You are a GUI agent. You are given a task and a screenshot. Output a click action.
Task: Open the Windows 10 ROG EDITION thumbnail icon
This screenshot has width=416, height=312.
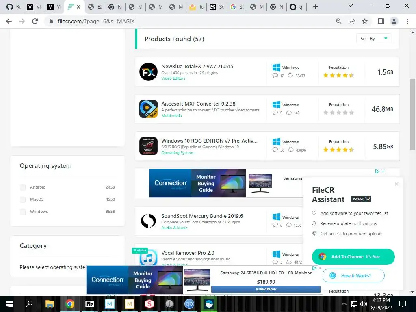[x=148, y=146]
